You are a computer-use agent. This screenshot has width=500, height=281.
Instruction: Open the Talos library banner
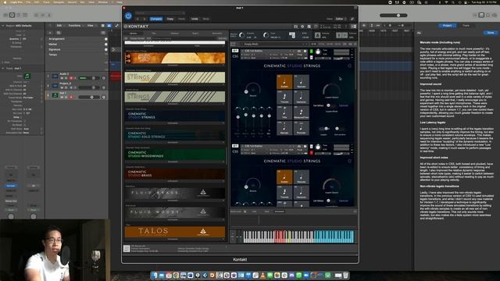click(175, 231)
